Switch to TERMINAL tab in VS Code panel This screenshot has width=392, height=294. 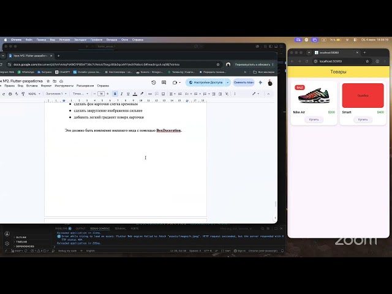click(120, 228)
